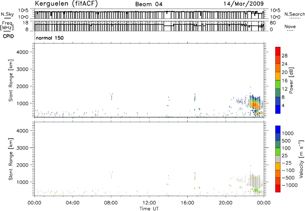Click the 'Beam 04' label
This screenshot has height=211, width=305.
tap(149, 4)
